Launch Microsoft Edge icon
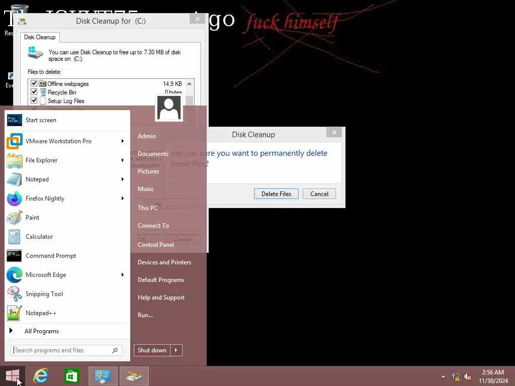 [x=15, y=275]
